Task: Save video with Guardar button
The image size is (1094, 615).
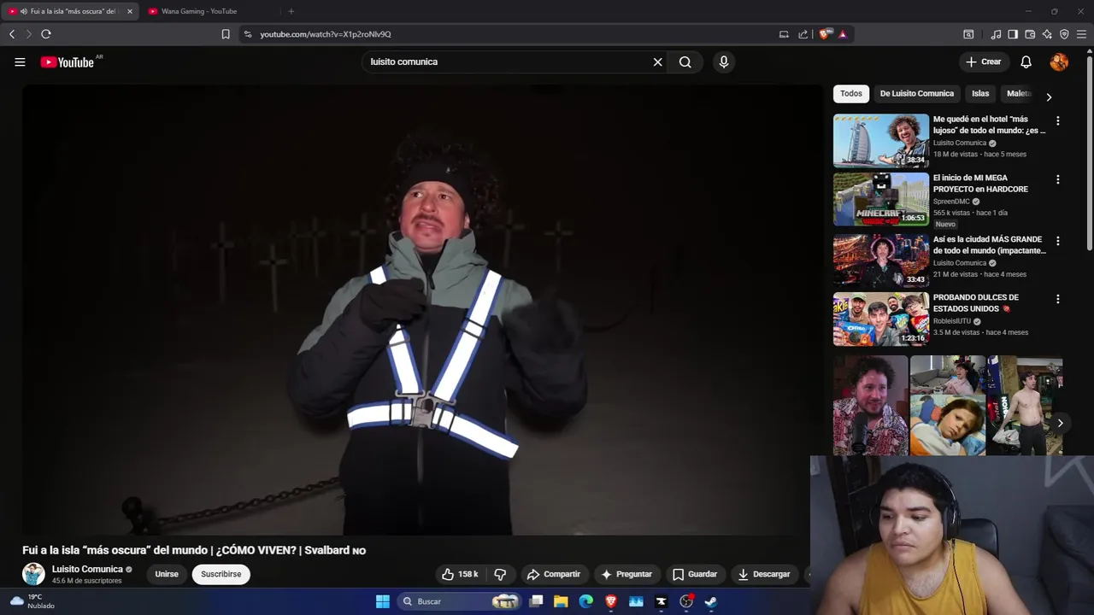Action: [694, 574]
